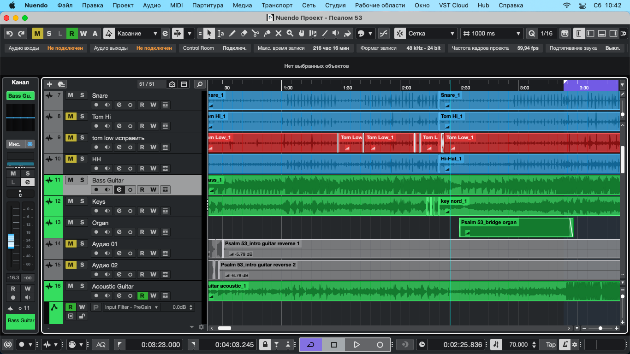Select the Object Selection arrow tool

[209, 33]
